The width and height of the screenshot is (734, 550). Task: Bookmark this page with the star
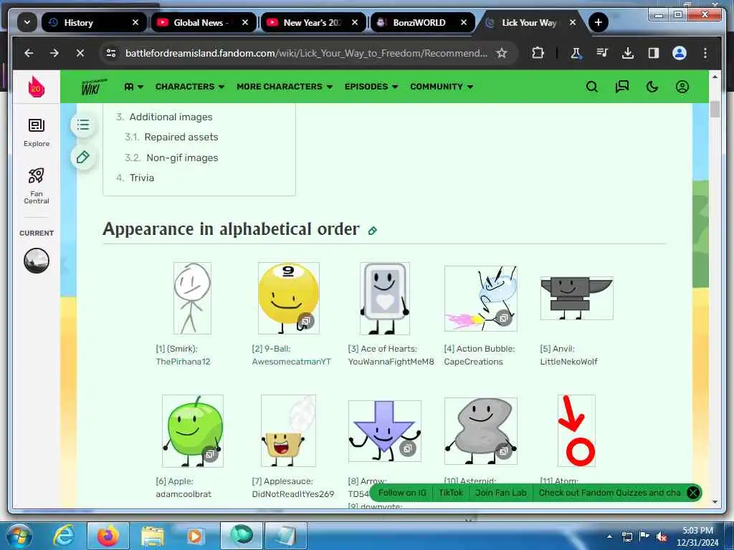(x=502, y=53)
